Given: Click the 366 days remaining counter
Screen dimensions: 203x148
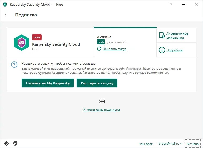Looking at the screenshot, I should click(x=101, y=42).
